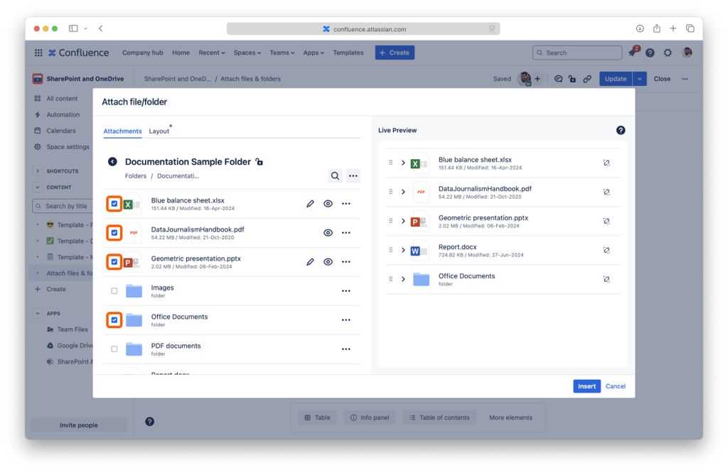Open more options for Images folder
Image resolution: width=728 pixels, height=473 pixels.
tap(346, 291)
